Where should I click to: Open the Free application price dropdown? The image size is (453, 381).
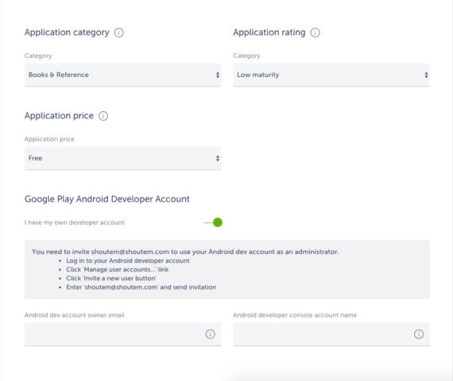pos(123,159)
